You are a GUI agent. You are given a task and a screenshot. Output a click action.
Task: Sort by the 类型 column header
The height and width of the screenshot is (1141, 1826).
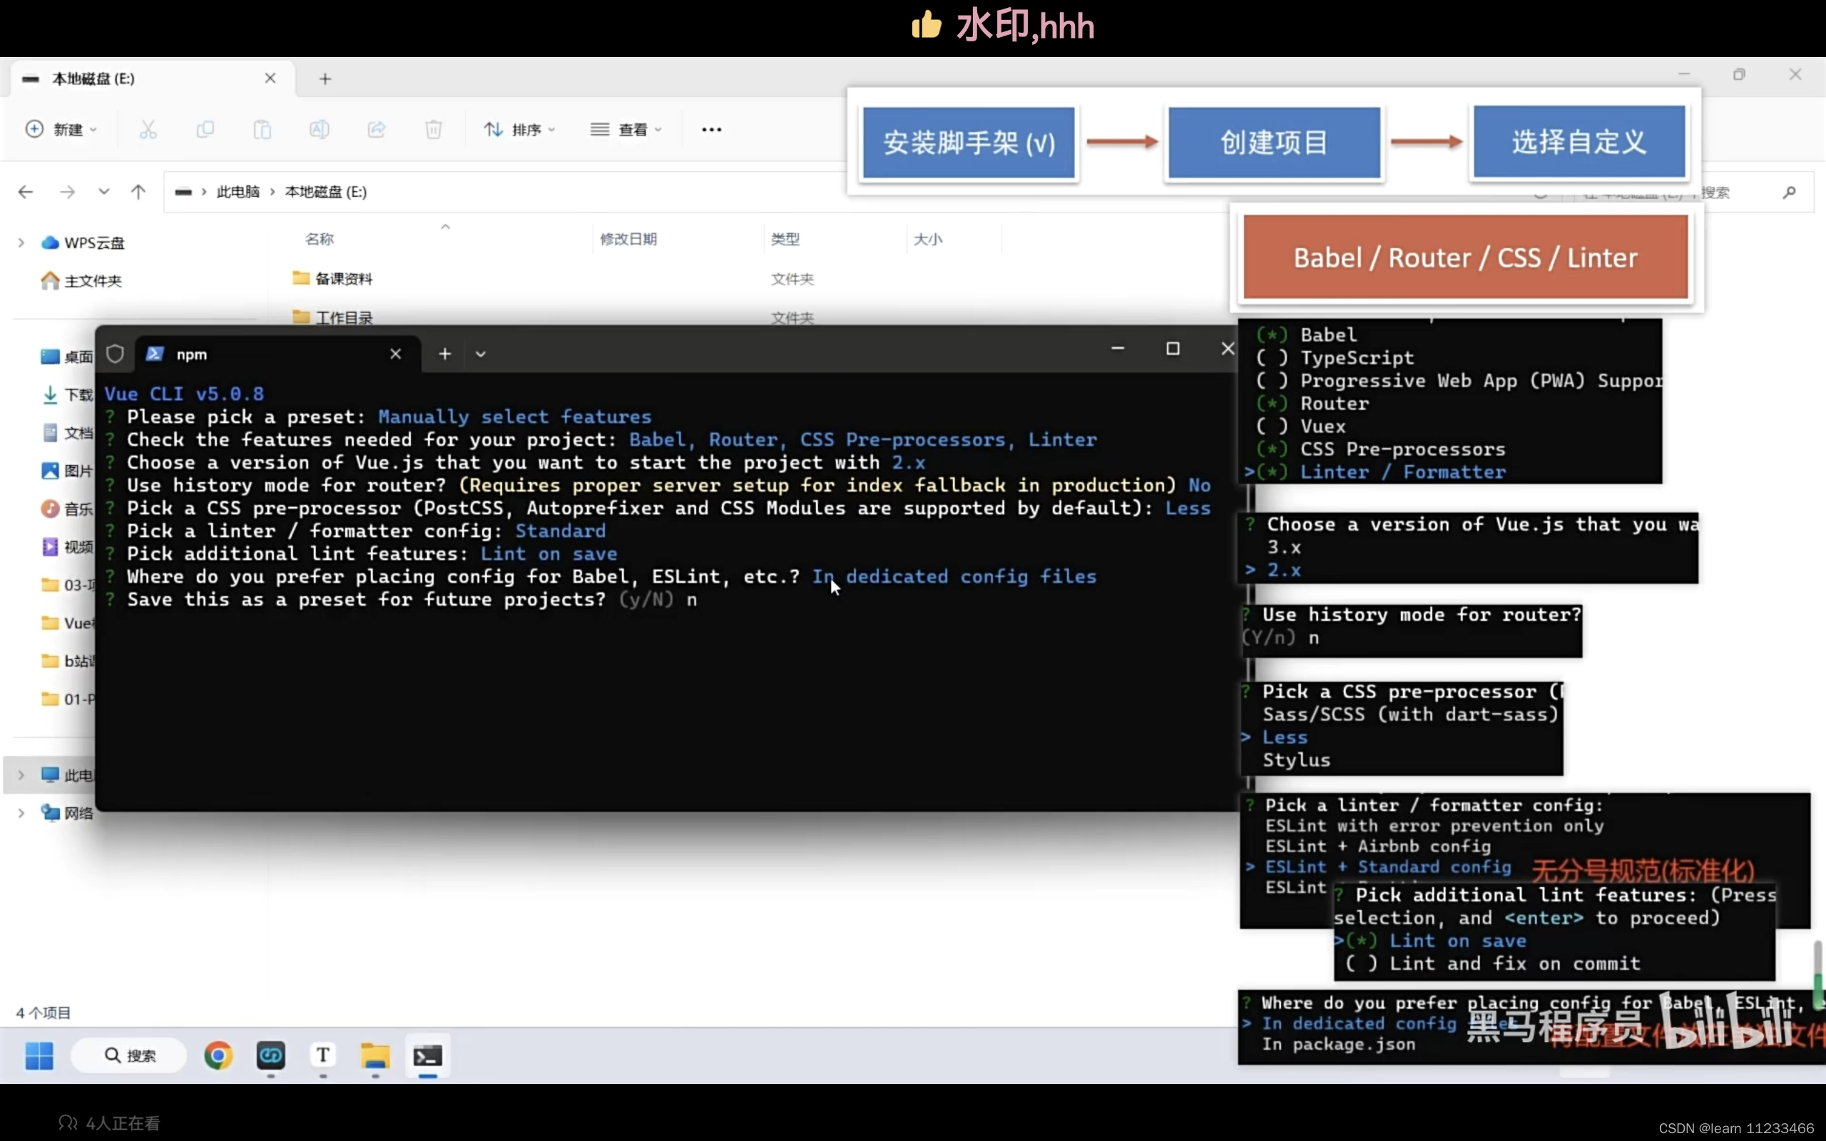[x=785, y=239]
